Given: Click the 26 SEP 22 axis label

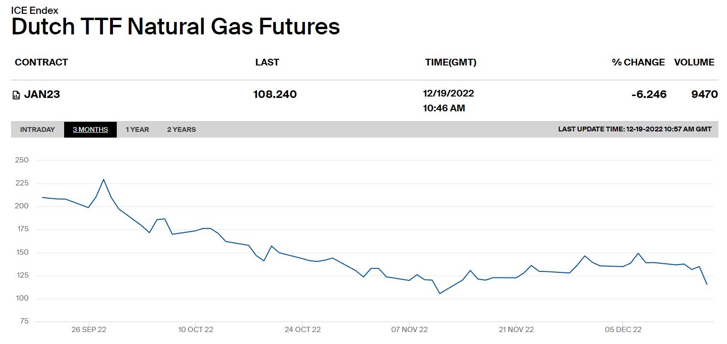Looking at the screenshot, I should 89,330.
